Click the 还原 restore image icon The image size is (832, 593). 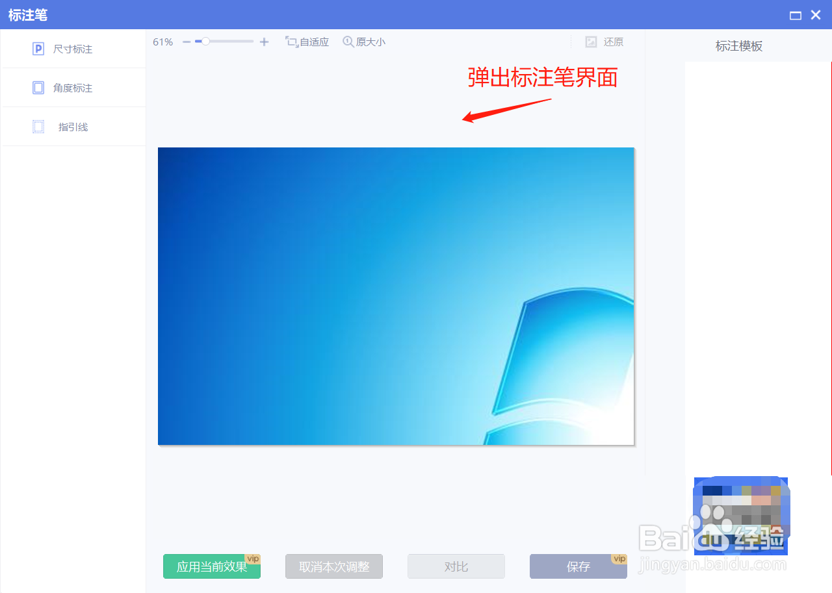point(591,42)
